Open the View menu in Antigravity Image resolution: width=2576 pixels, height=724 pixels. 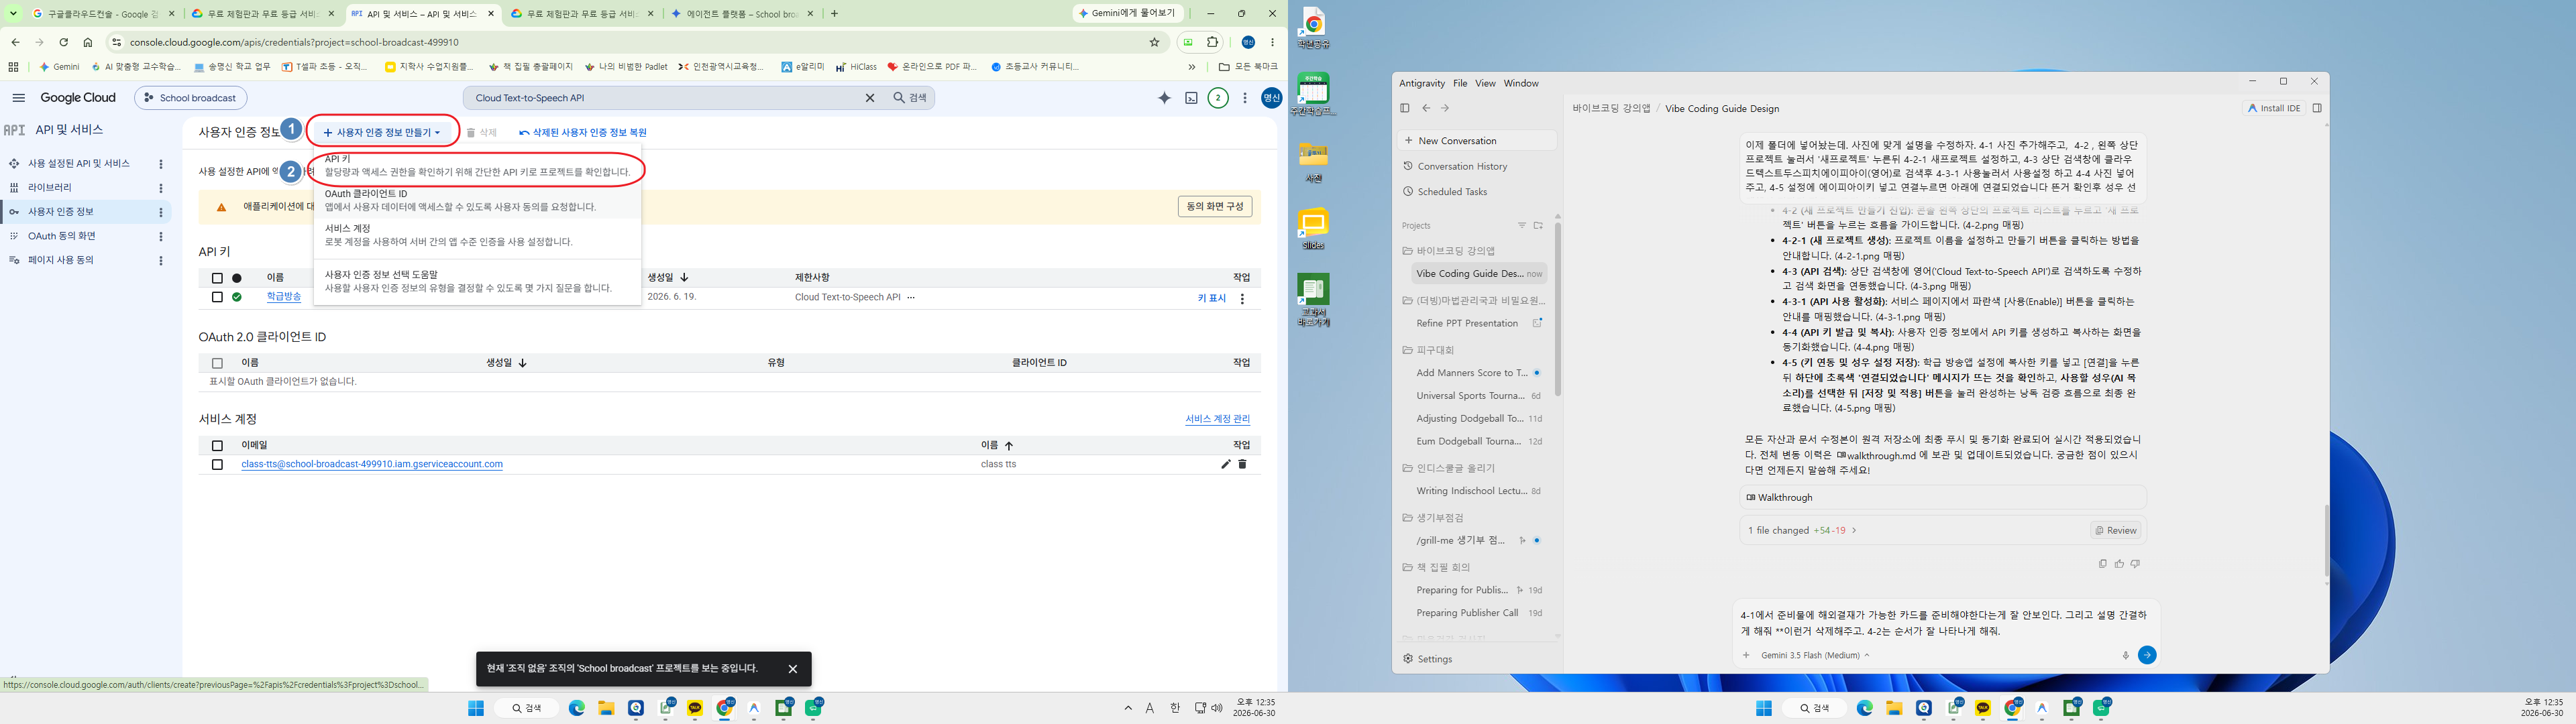[1485, 84]
